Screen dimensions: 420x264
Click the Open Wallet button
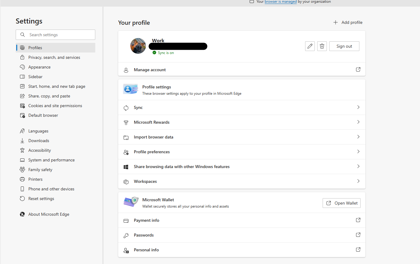click(342, 203)
